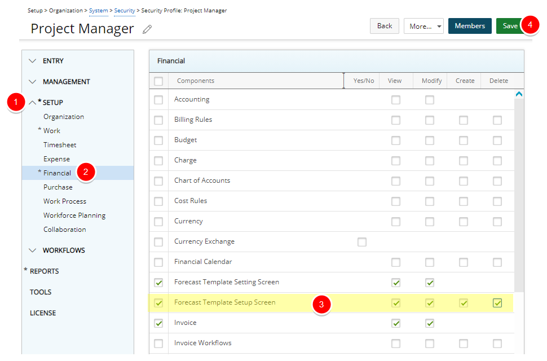Open the REPORTS section
Screen dimensions: 547x361
(x=44, y=271)
